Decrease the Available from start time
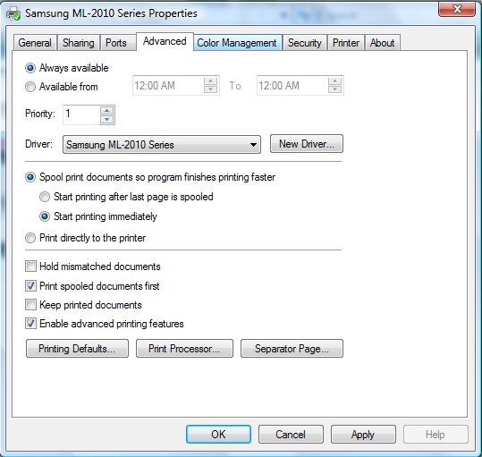482x457 pixels. 210,89
